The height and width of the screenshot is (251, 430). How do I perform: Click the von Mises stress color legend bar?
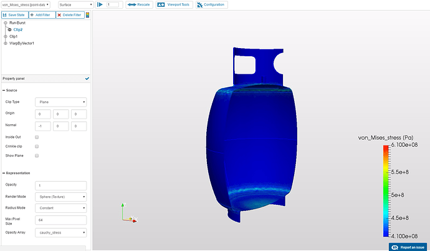tap(386, 191)
